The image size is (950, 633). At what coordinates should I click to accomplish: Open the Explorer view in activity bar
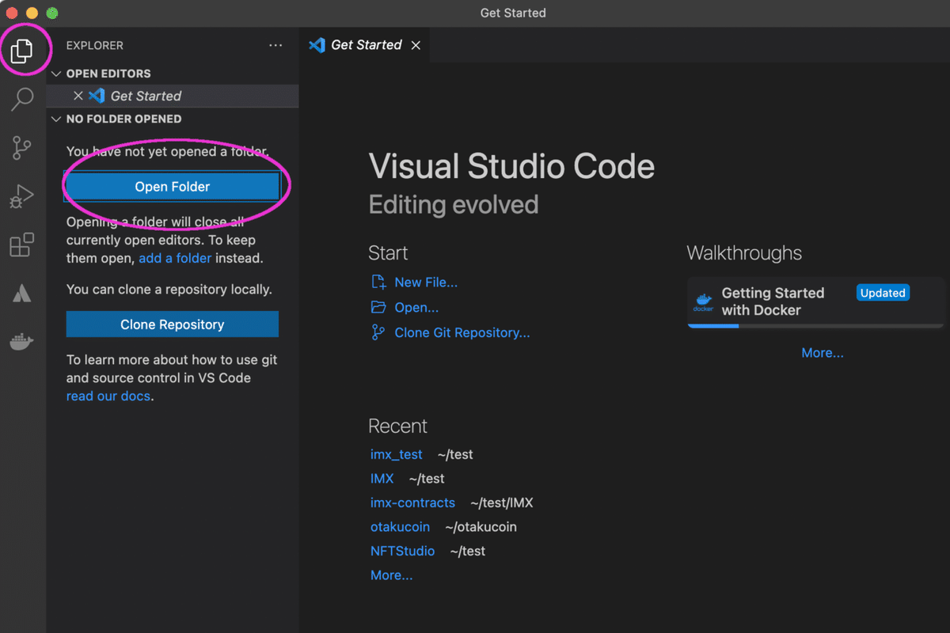21,51
